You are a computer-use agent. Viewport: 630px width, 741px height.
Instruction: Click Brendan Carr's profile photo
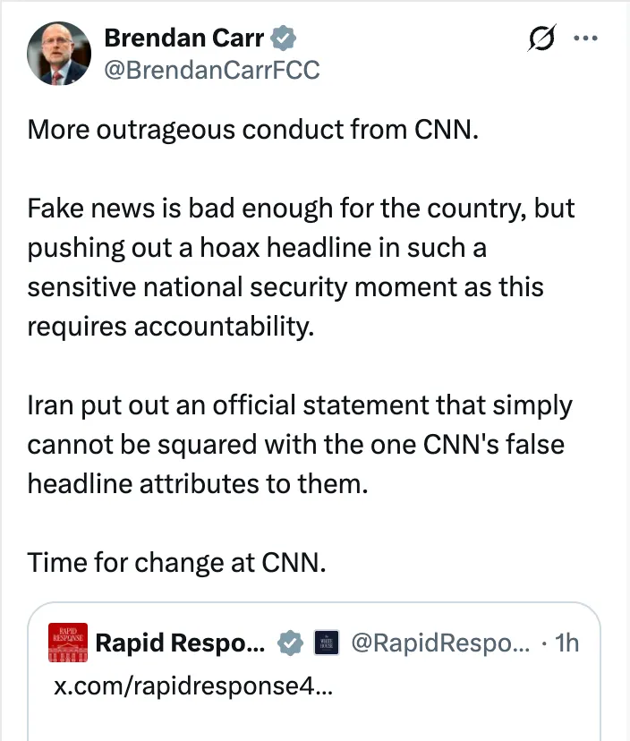coord(60,54)
